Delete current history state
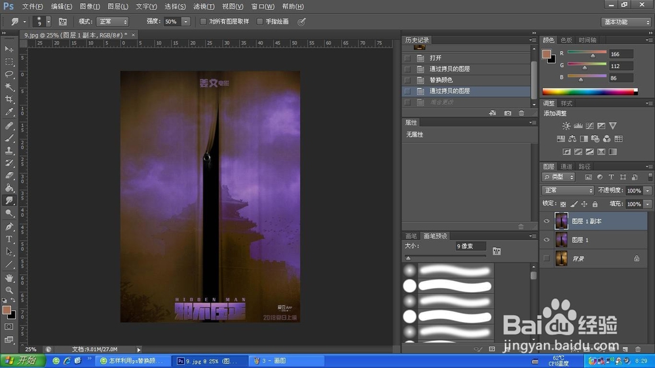The width and height of the screenshot is (655, 368). click(x=521, y=113)
